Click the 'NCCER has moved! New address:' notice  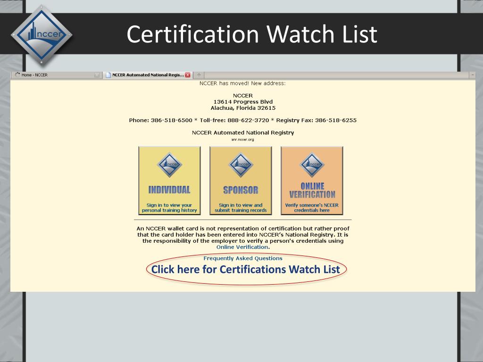(242, 83)
